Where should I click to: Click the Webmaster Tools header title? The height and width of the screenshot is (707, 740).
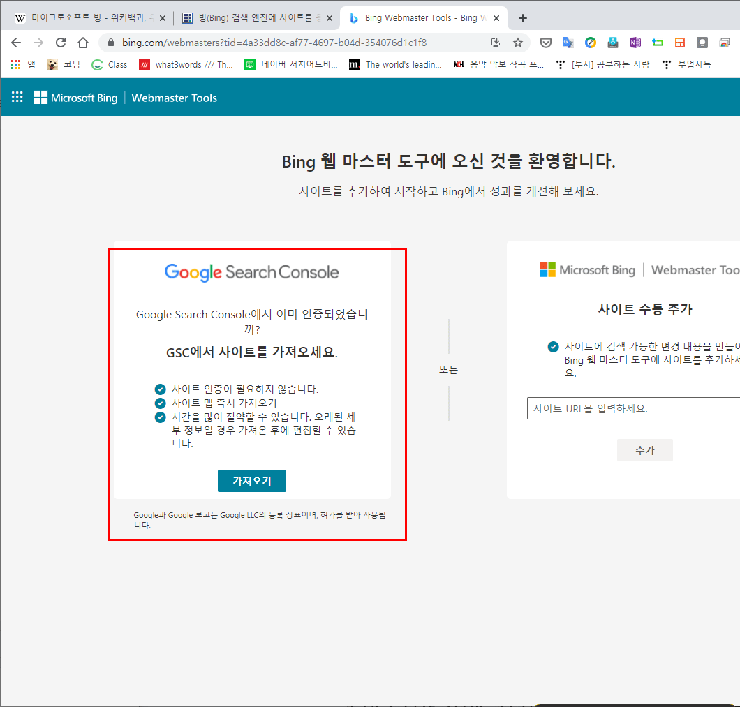coord(174,98)
